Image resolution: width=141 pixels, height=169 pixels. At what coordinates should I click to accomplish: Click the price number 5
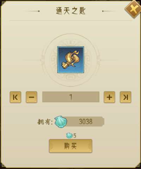[x=75, y=136]
